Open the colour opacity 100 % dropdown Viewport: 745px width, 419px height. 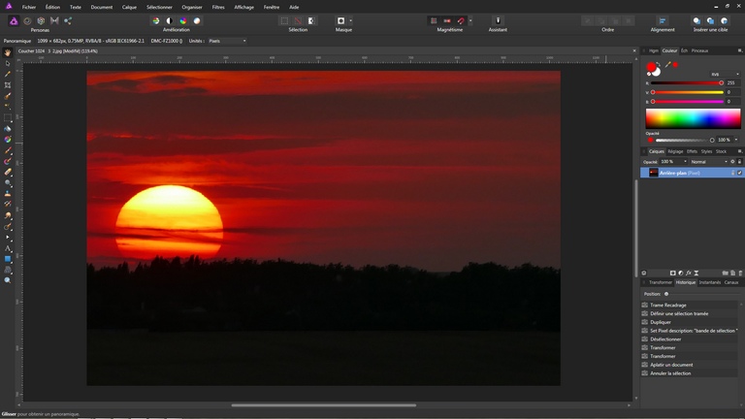736,140
